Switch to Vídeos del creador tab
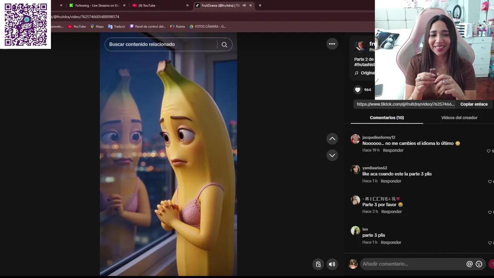Image resolution: width=494 pixels, height=278 pixels. 459,118
